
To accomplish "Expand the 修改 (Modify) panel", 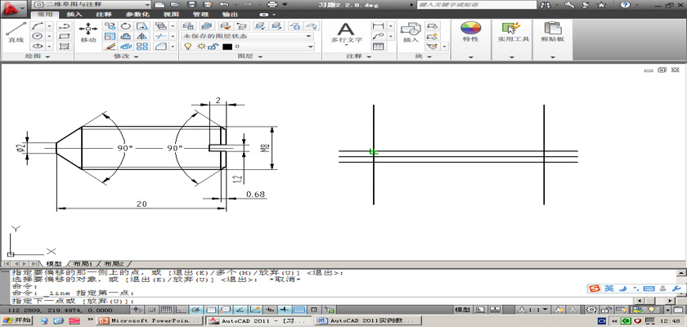I will [126, 56].
